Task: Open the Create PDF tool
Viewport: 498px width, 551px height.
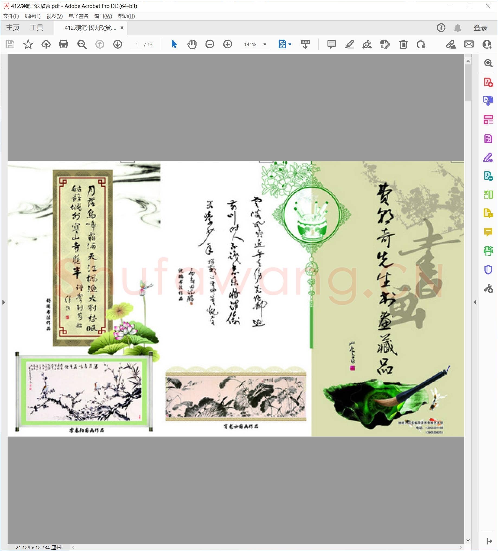Action: (489, 83)
